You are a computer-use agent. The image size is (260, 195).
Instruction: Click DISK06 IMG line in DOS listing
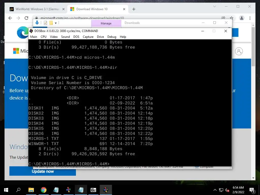[91, 134]
